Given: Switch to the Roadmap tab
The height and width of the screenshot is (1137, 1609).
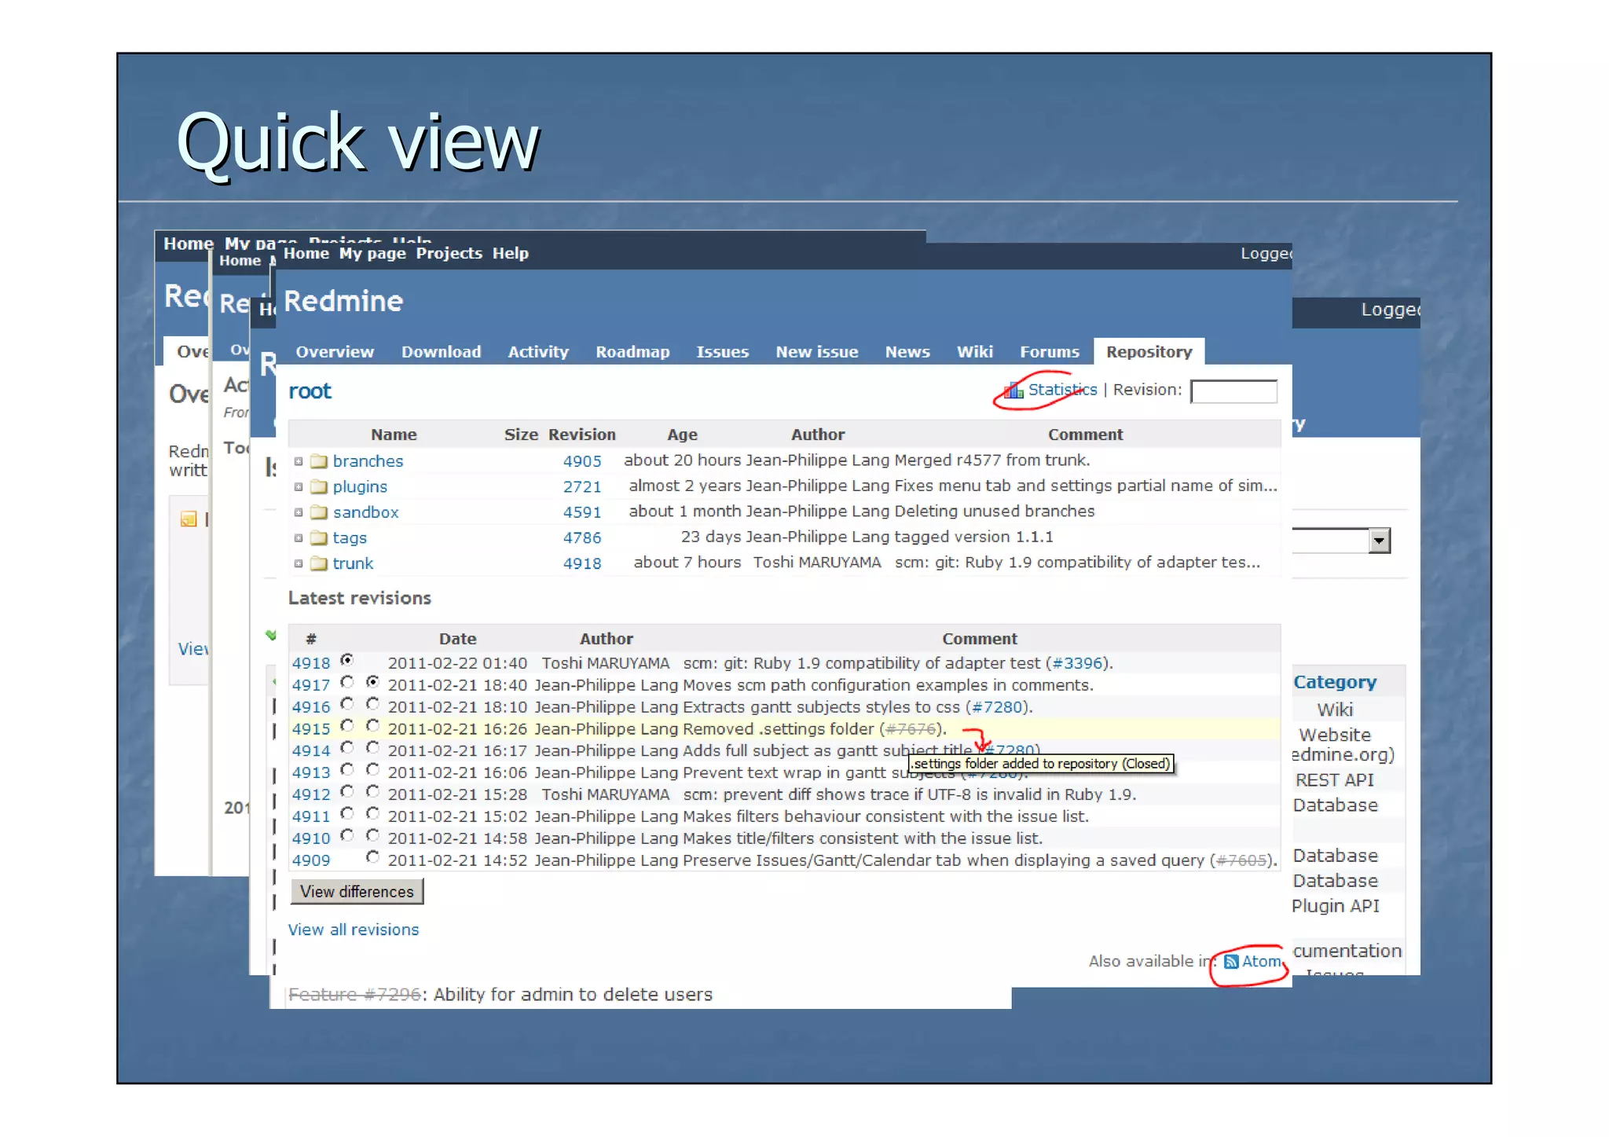Looking at the screenshot, I should click(632, 352).
